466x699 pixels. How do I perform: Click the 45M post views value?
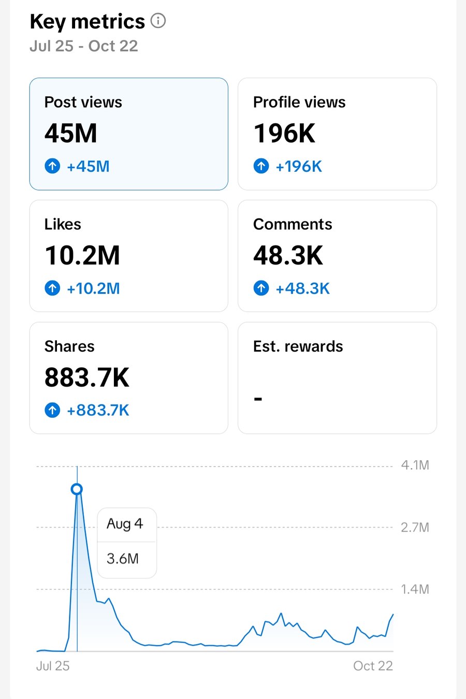click(71, 134)
